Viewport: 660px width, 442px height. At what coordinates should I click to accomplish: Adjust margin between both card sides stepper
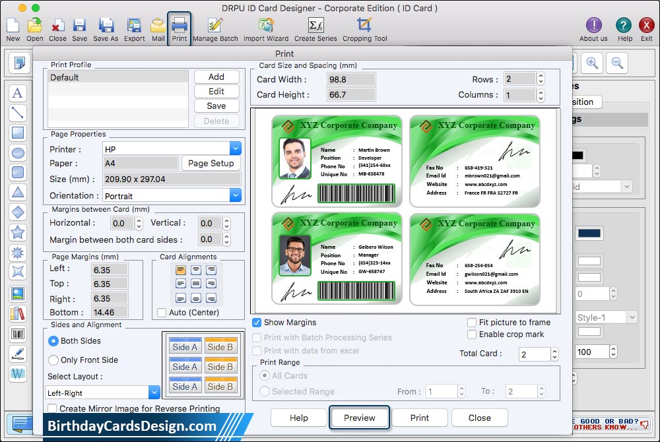226,239
